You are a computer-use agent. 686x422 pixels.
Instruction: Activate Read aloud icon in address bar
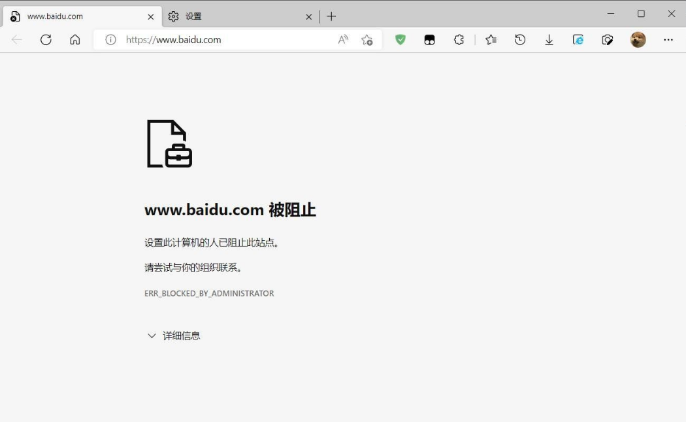[344, 40]
